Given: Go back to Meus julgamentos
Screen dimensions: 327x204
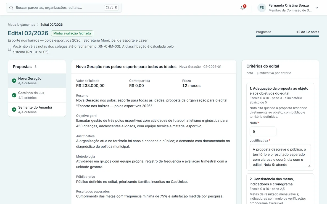Looking at the screenshot, I should (22, 25).
